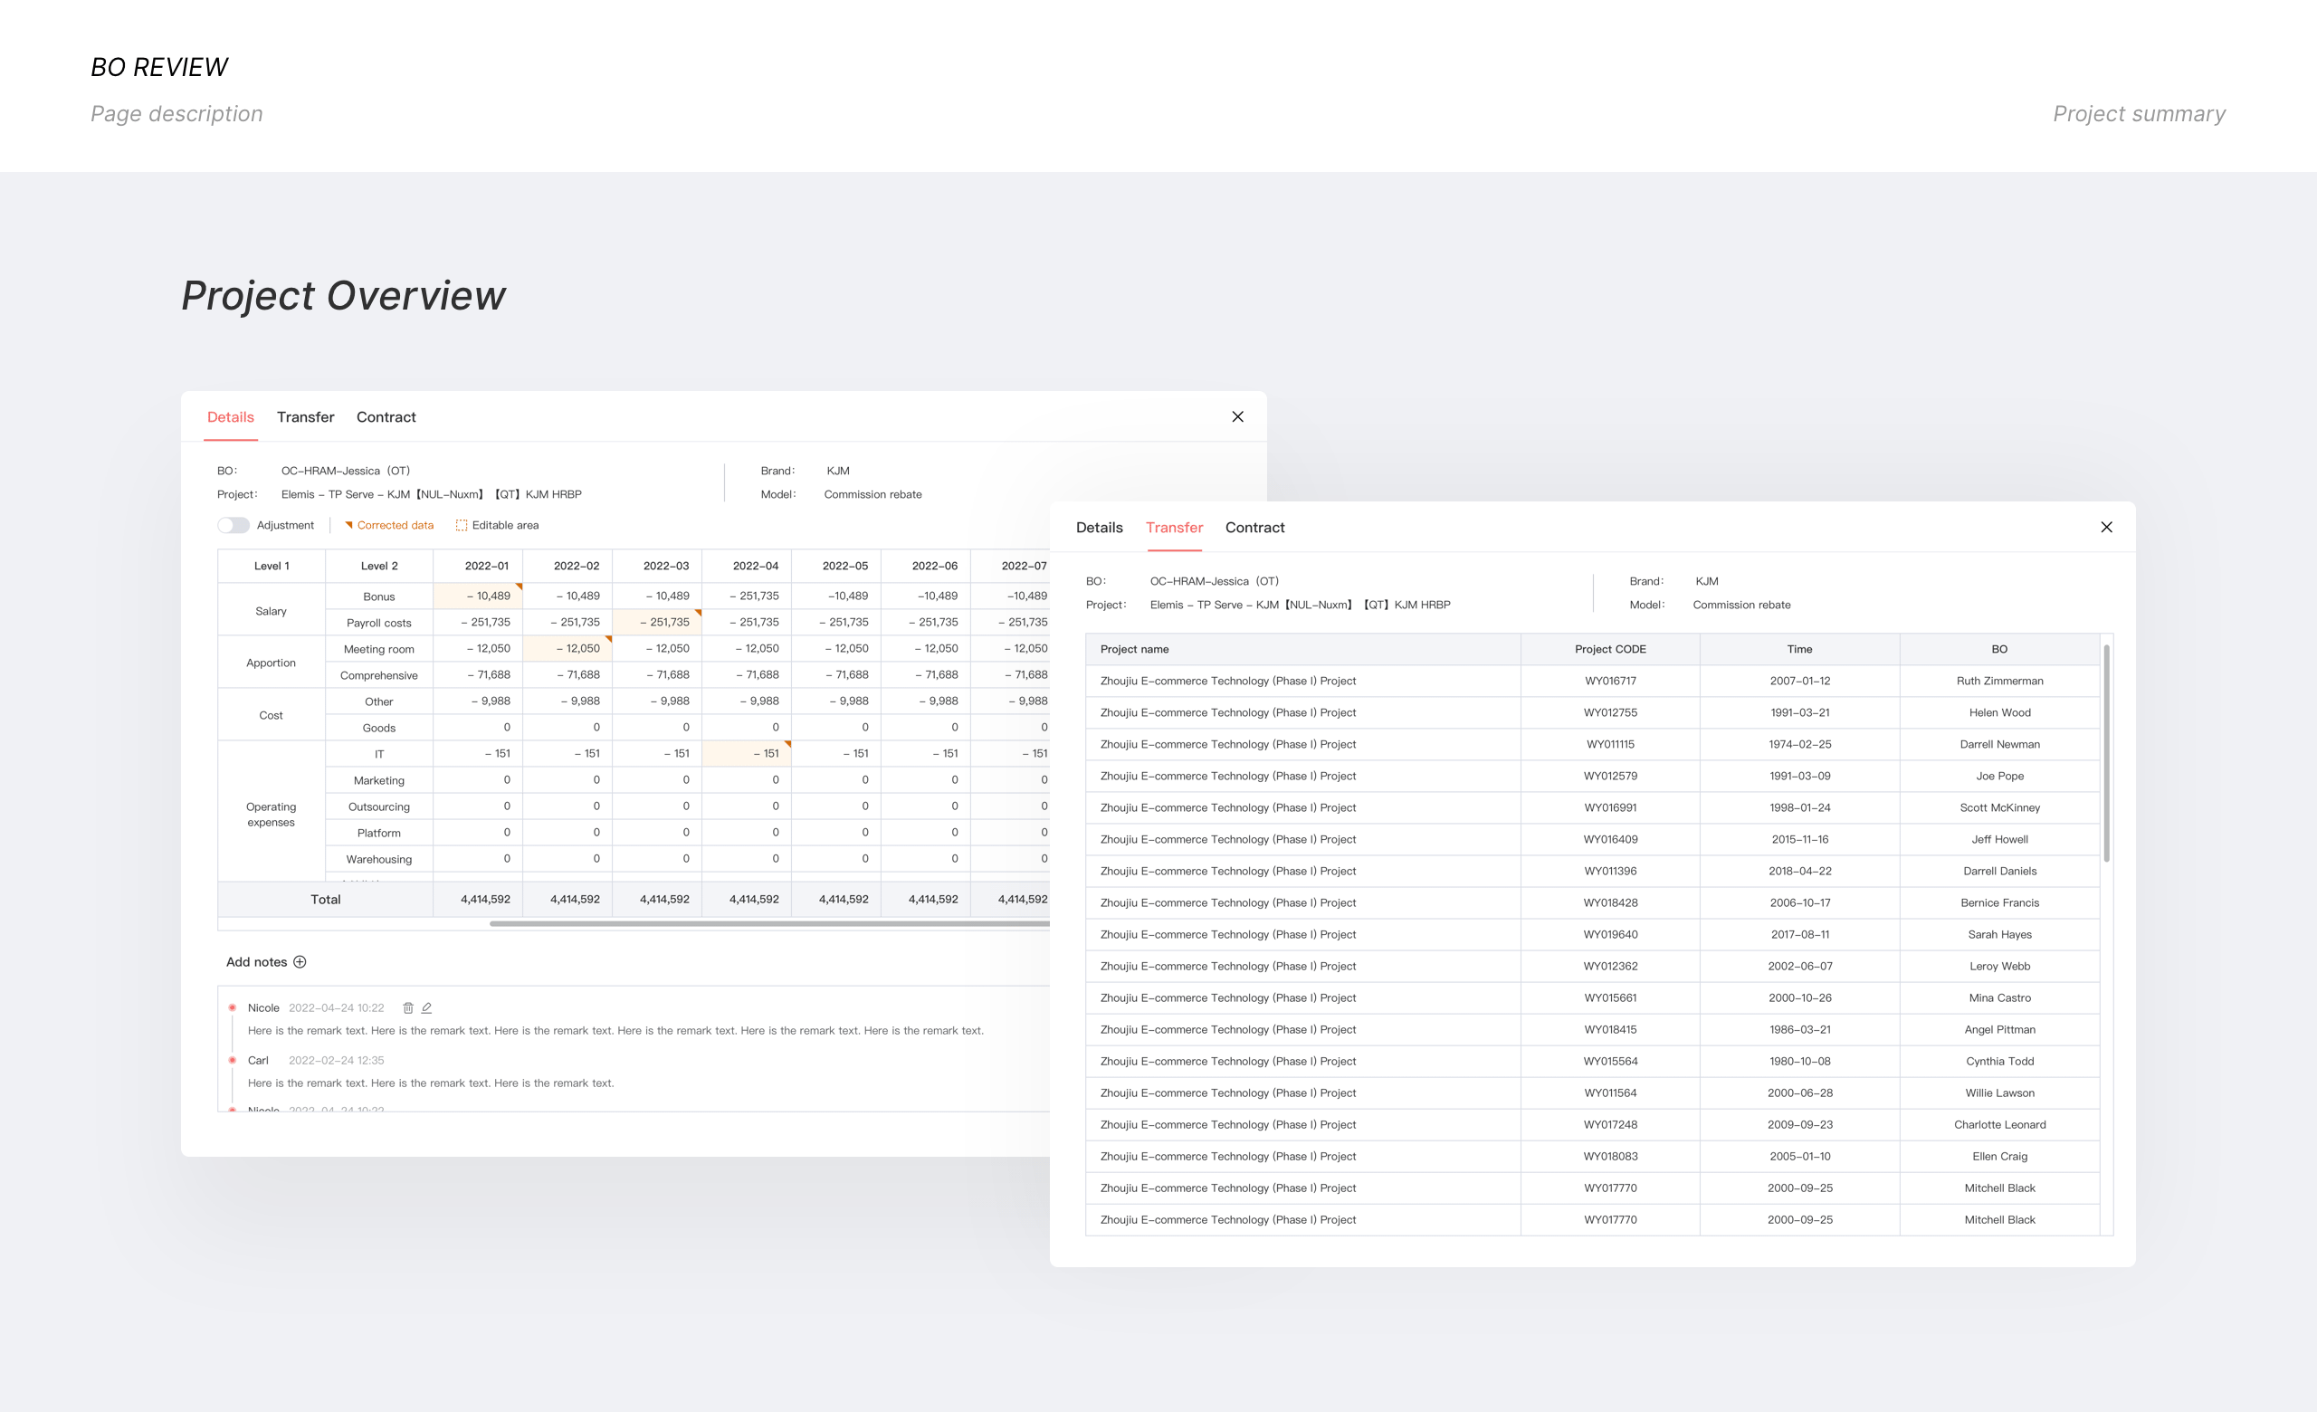
Task: Select BO name Darrell Daniels
Action: pyautogui.click(x=1999, y=872)
